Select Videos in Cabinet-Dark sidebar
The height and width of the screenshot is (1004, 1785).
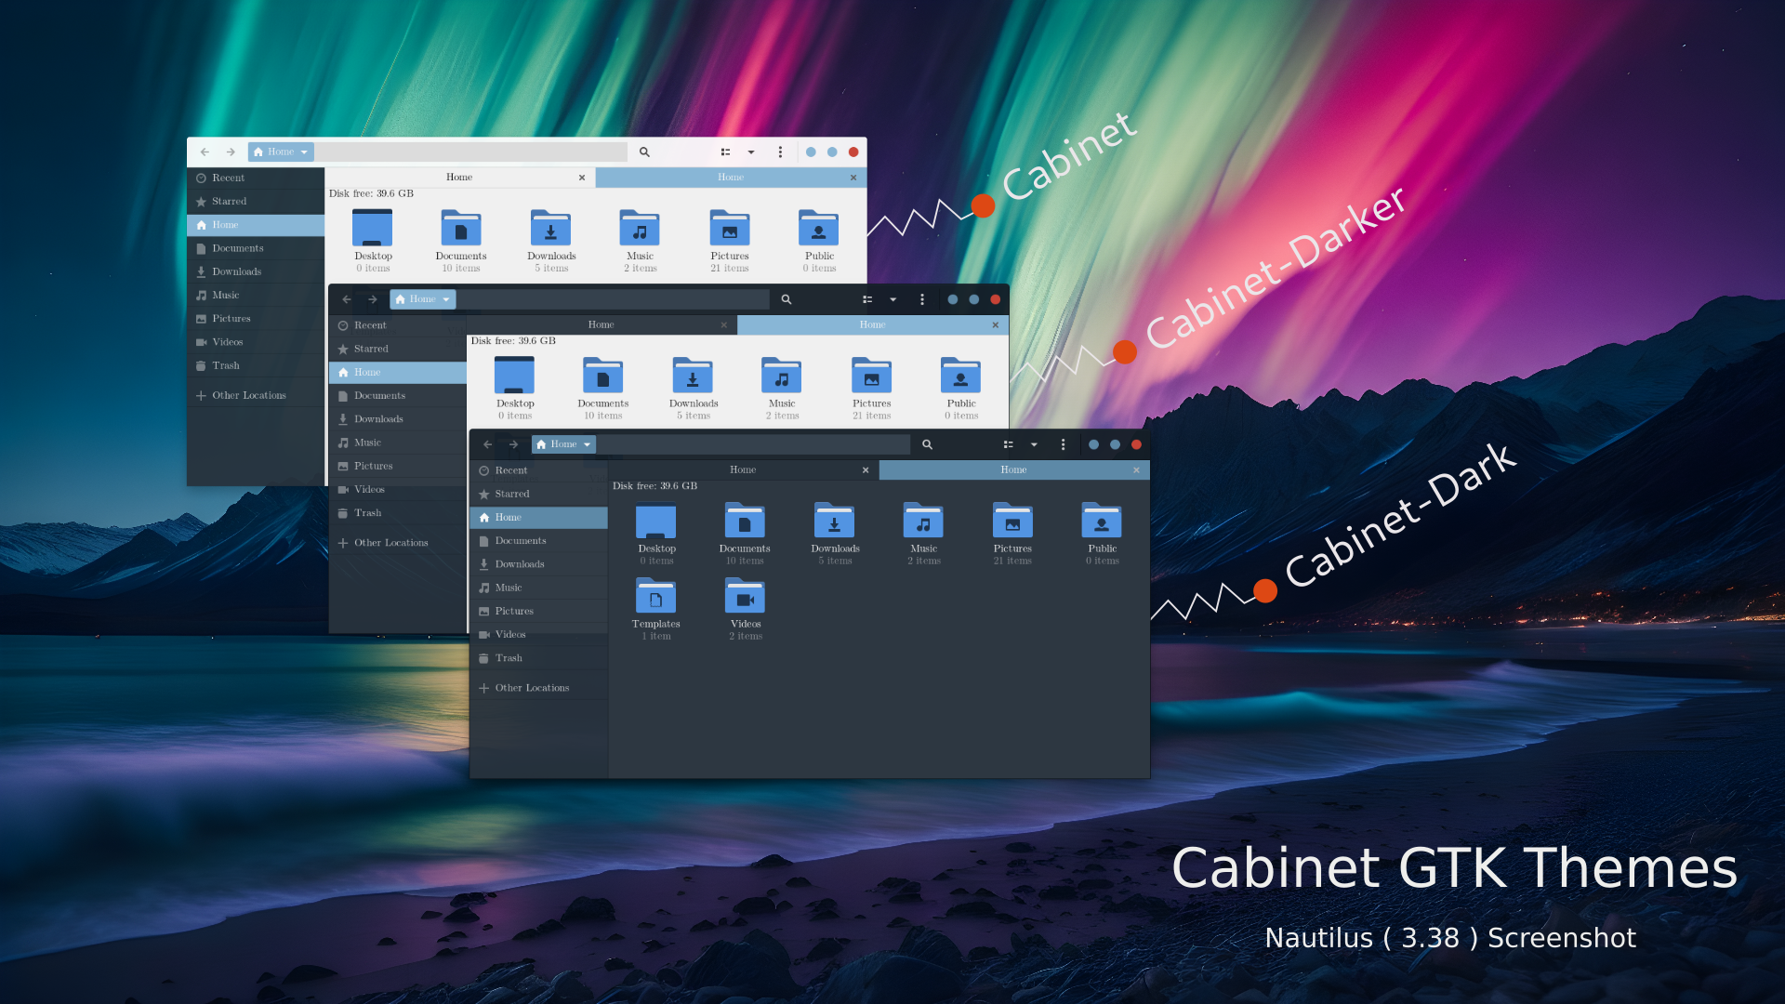click(539, 634)
